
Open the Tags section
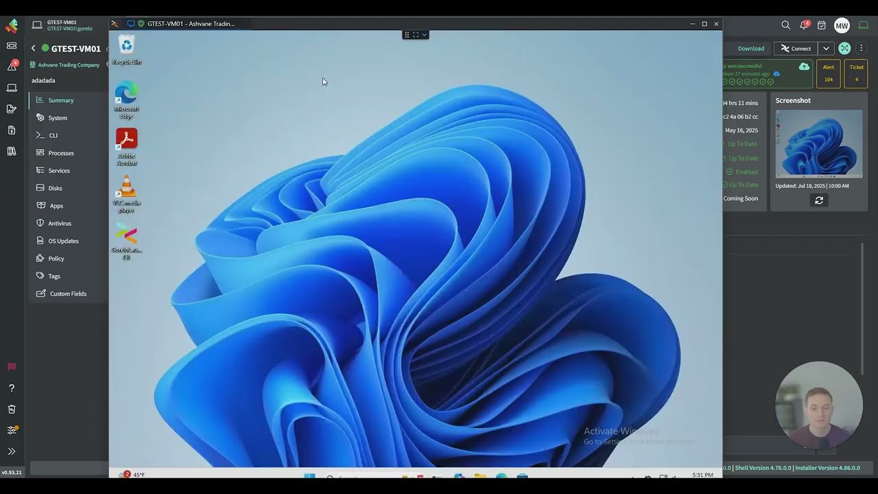tap(68, 276)
